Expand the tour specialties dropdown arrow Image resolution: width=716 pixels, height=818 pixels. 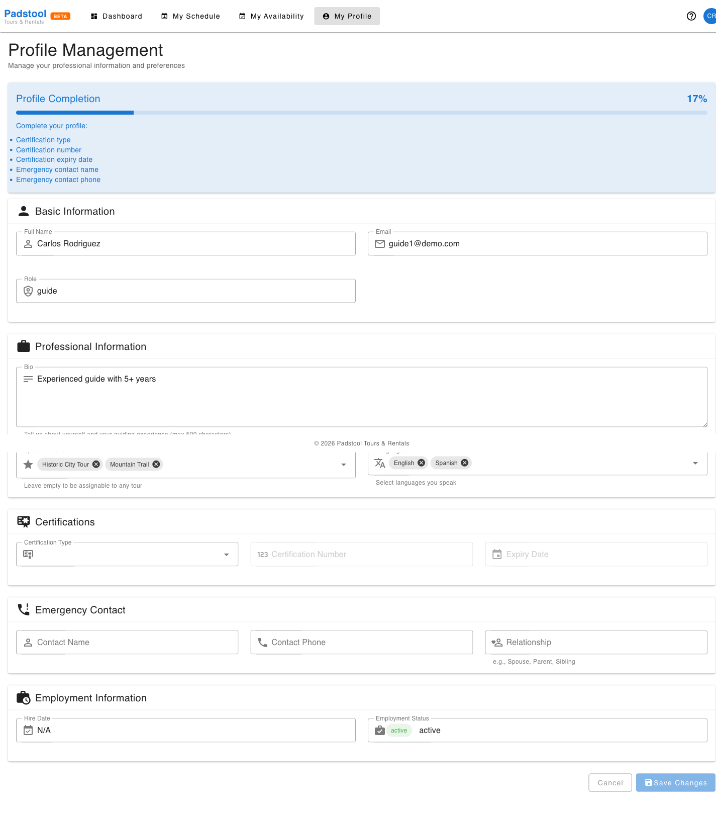click(344, 465)
